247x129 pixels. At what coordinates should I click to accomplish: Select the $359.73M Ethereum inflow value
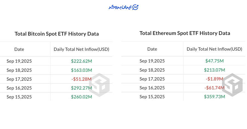point(214,97)
